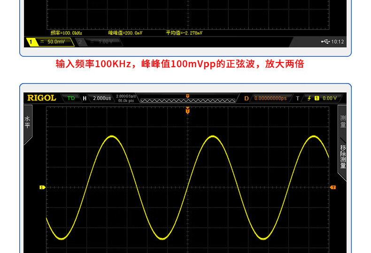Click the TD trigger status indicator
The width and height of the screenshot is (371, 253).
pos(71,98)
